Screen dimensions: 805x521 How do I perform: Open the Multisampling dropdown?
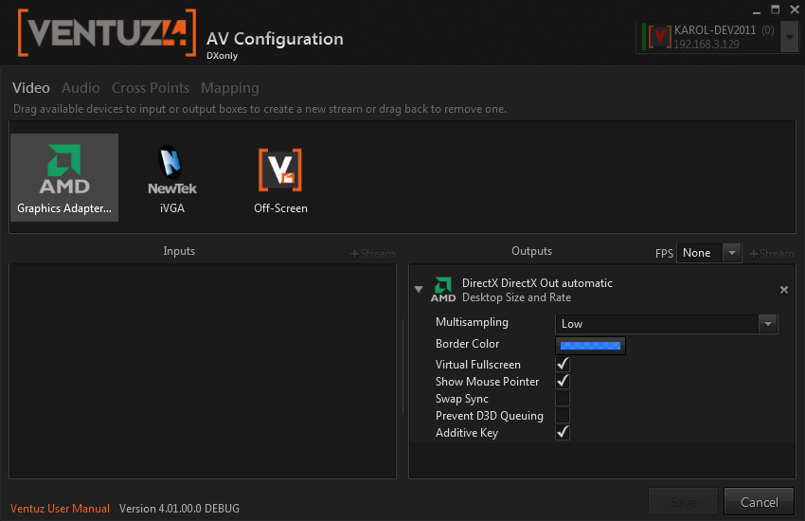coord(767,324)
